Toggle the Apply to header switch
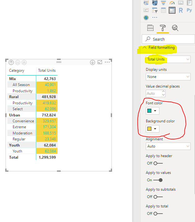 click(158, 163)
